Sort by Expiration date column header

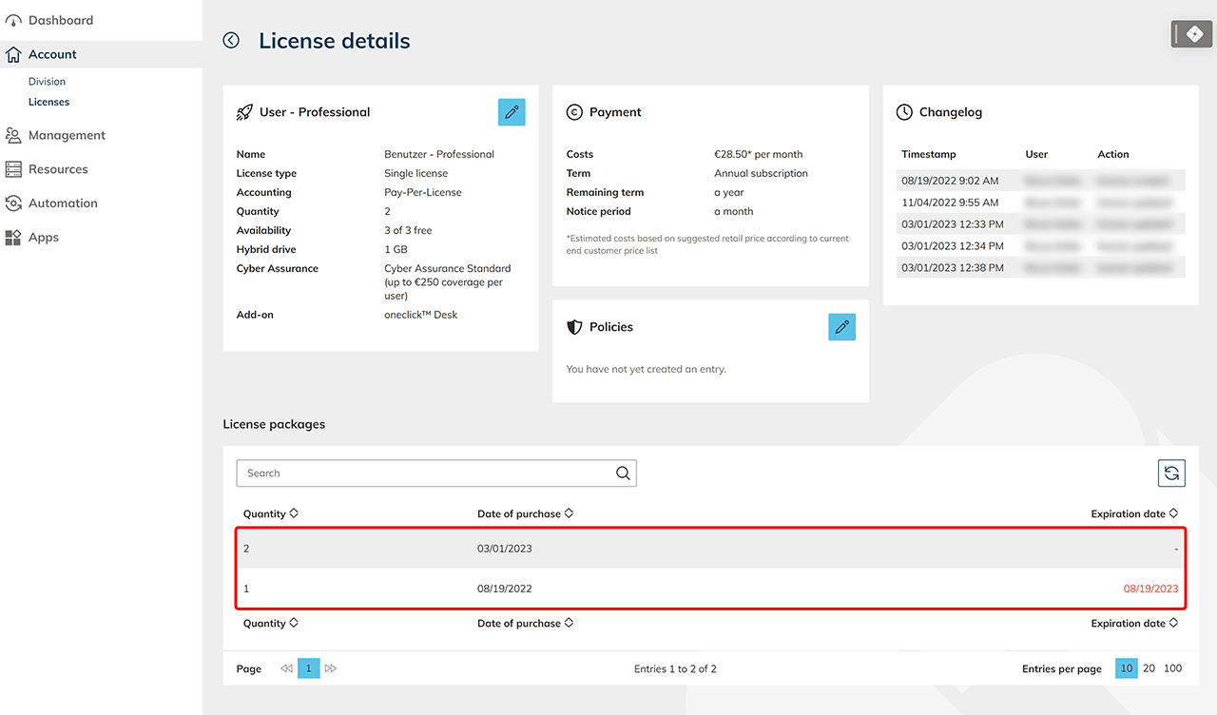point(1133,513)
